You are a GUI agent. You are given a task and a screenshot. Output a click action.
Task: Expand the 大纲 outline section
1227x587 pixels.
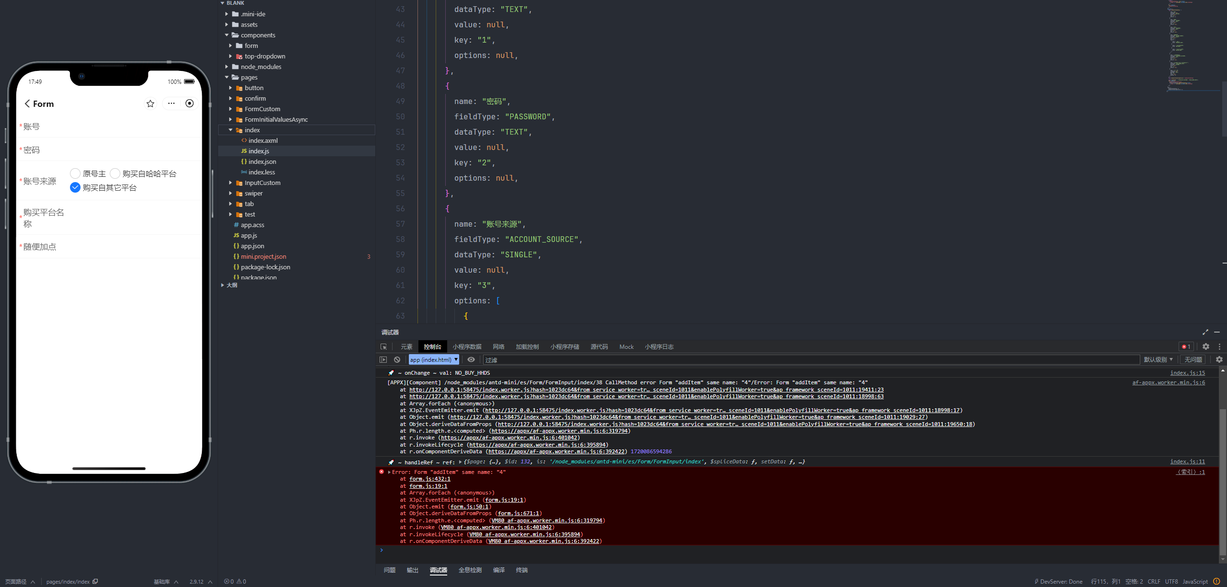222,285
